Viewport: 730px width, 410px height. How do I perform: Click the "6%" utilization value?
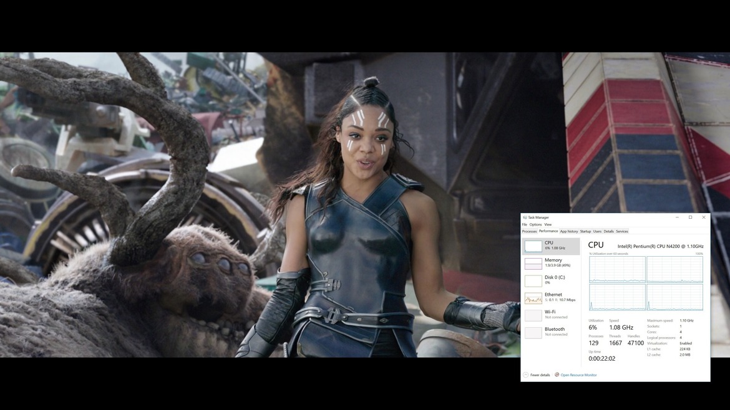point(593,327)
